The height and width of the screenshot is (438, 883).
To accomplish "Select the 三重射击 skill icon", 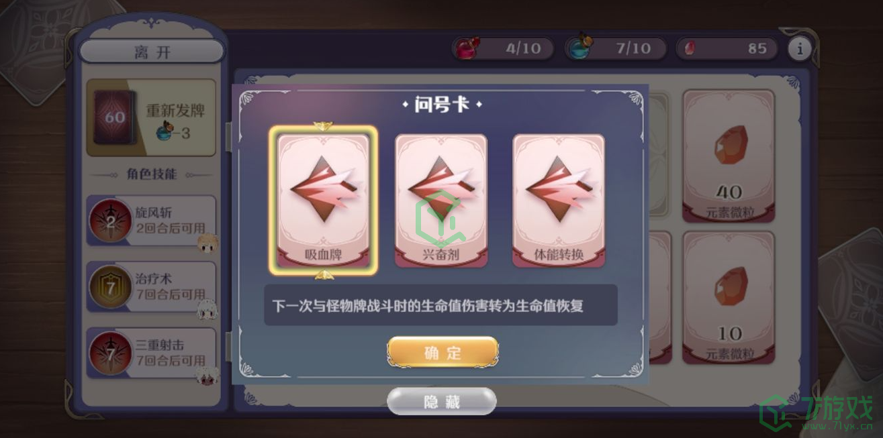I will coord(110,353).
